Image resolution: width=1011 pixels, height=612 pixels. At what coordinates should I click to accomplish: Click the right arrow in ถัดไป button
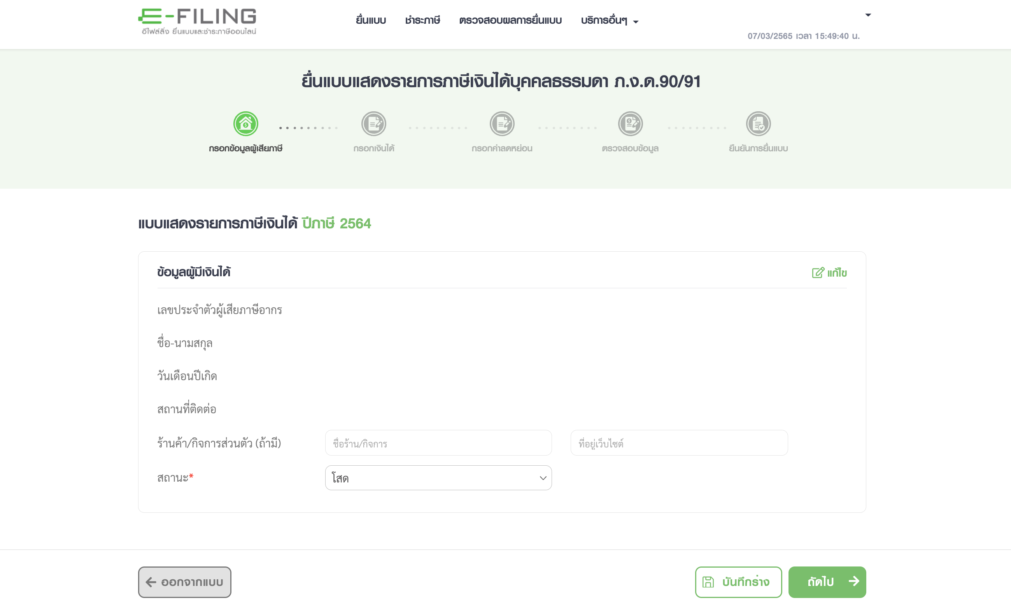854,581
